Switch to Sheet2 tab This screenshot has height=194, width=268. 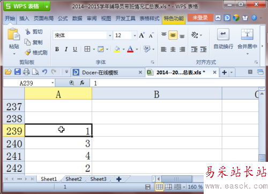73,179
